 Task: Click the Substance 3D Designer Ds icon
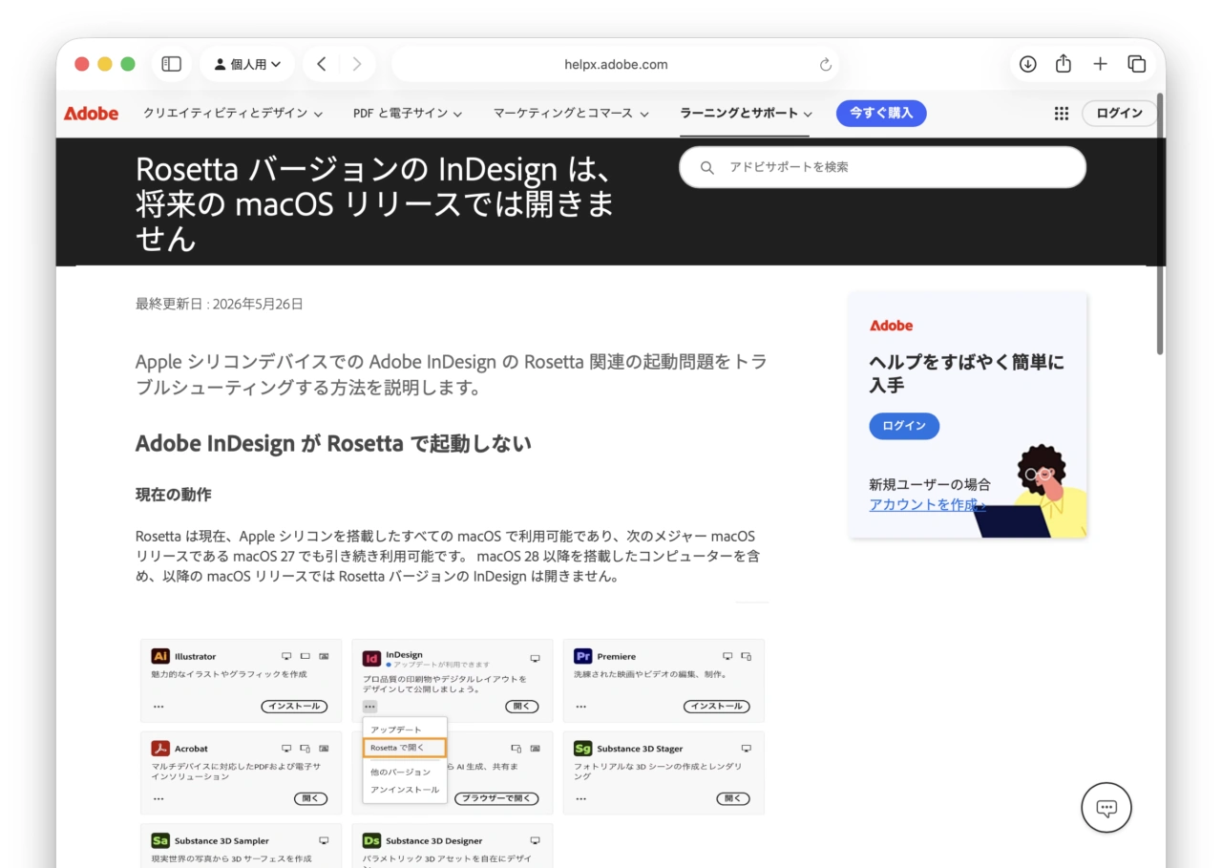coord(372,840)
